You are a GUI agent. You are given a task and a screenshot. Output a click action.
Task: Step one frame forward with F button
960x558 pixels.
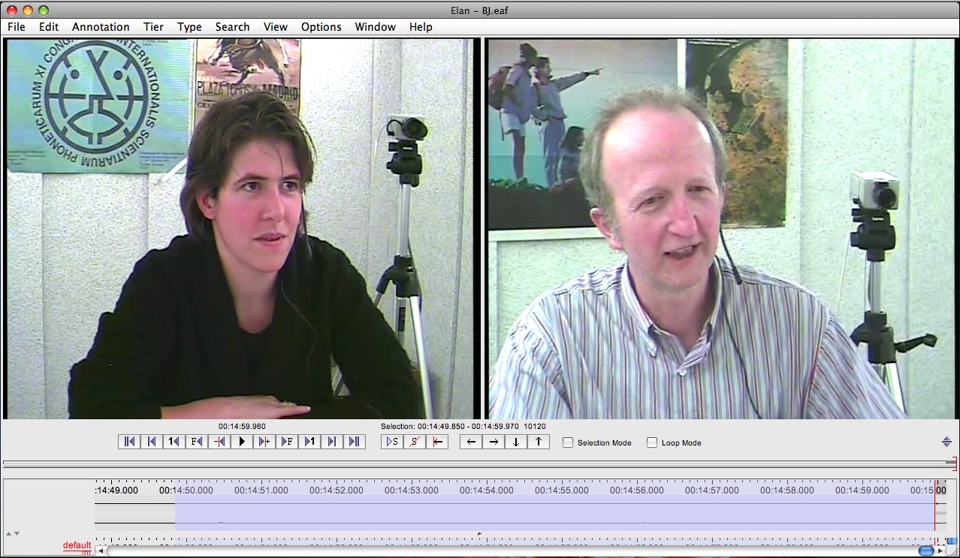coord(287,442)
